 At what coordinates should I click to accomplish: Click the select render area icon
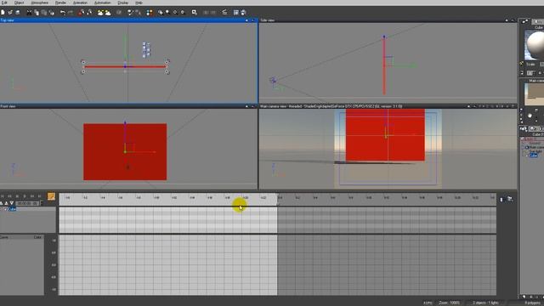[x=195, y=13]
